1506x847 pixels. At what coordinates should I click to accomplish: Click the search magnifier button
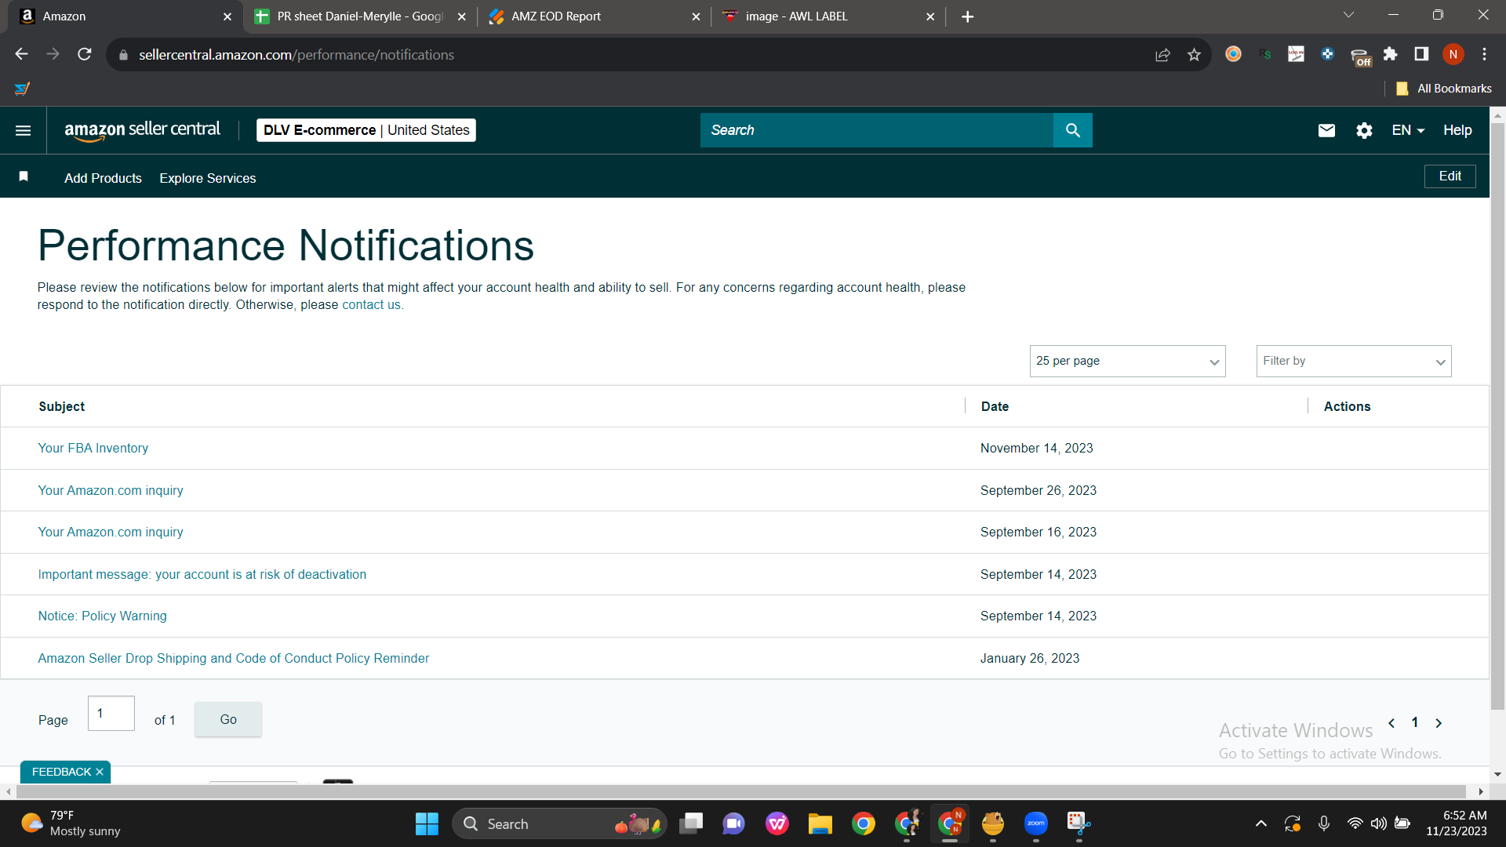(x=1073, y=130)
